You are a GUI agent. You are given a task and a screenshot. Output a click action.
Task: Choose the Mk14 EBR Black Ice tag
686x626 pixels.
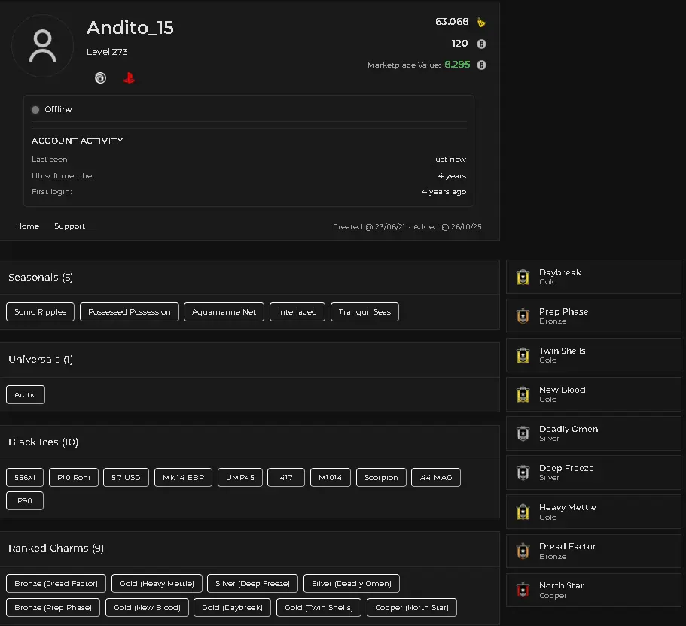184,478
